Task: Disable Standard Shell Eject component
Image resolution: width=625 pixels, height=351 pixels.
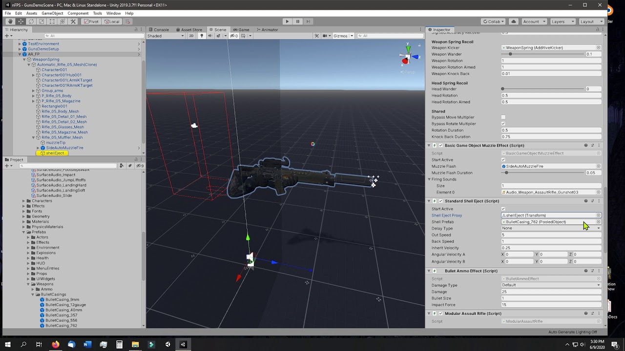Action: 441,201
